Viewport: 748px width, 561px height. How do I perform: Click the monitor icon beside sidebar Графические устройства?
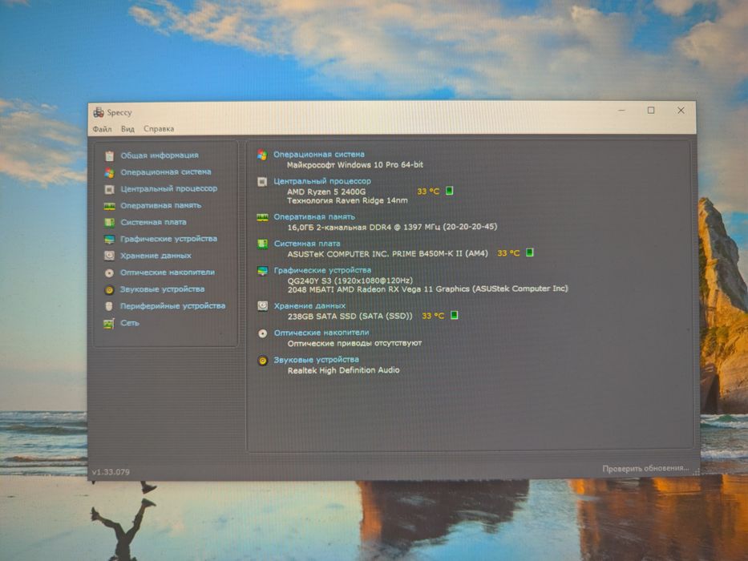[109, 240]
